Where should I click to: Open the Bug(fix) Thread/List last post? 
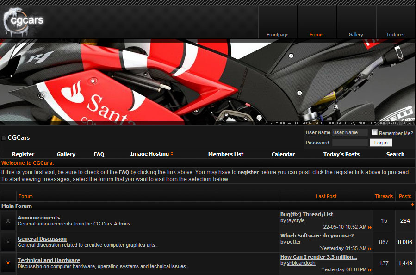tap(307, 214)
